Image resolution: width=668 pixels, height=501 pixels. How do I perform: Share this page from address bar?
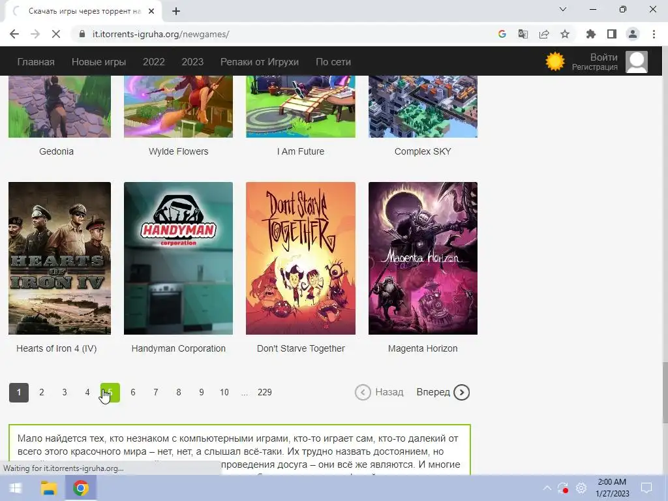(x=544, y=34)
